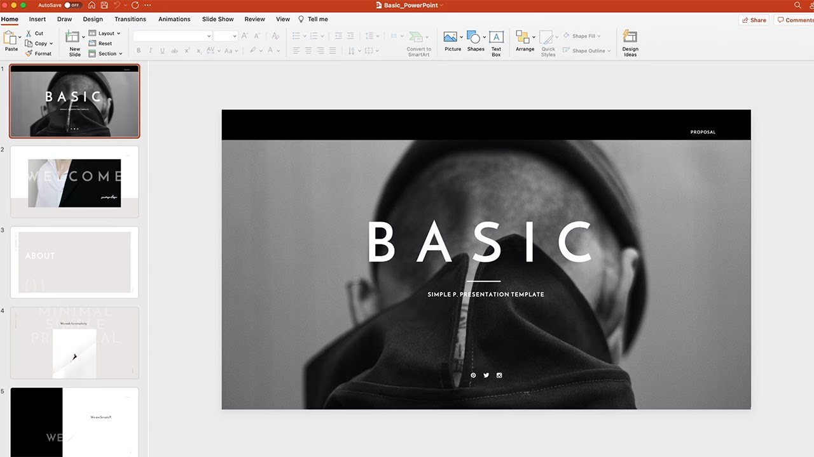Toggle Underline formatting
Image resolution: width=814 pixels, height=457 pixels.
(x=162, y=51)
